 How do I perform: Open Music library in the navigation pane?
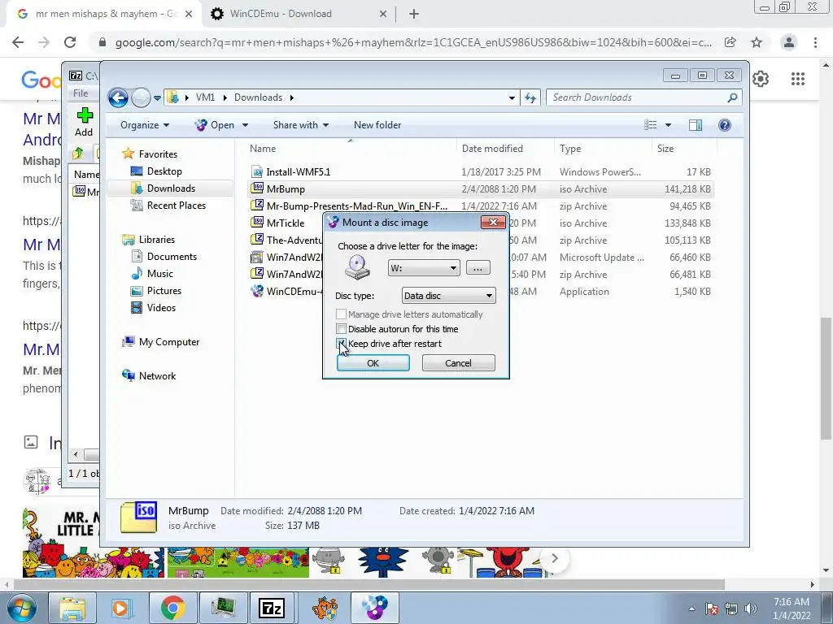click(160, 273)
